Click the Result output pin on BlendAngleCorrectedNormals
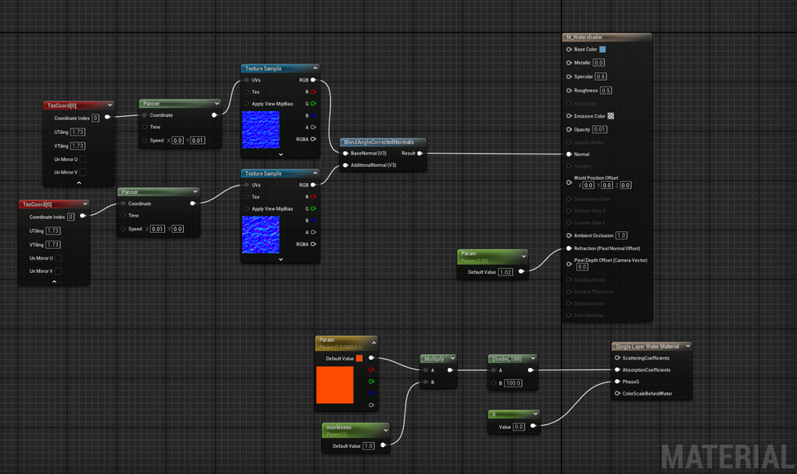 pyautogui.click(x=419, y=153)
